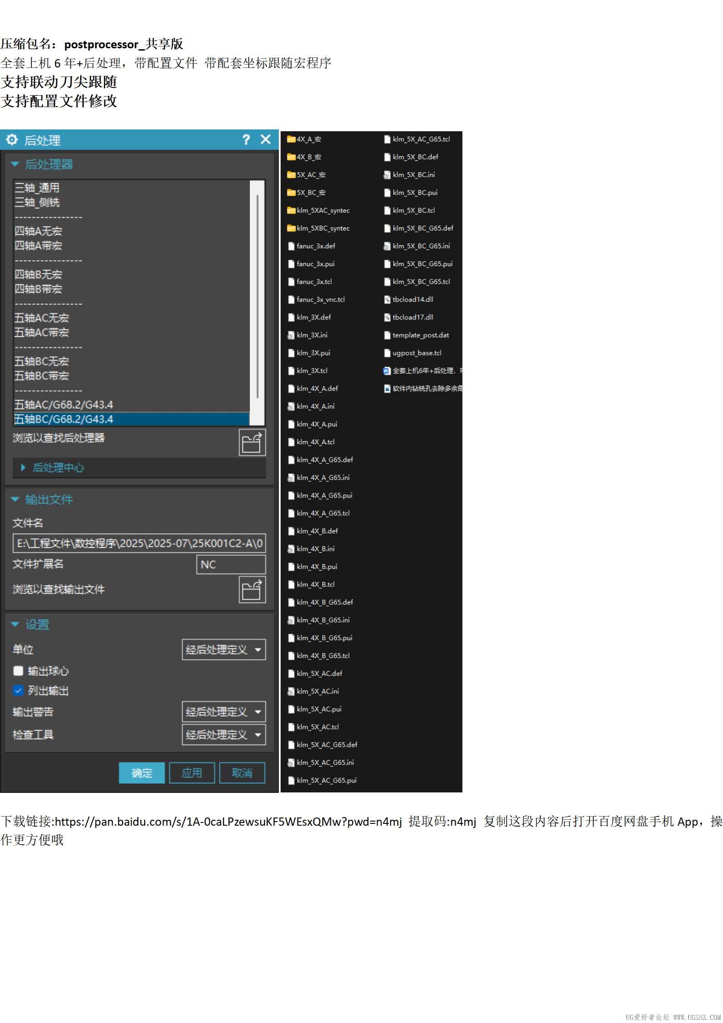Select the klm_3X.pui file
Screen dimensions: 723x1023
(309, 353)
